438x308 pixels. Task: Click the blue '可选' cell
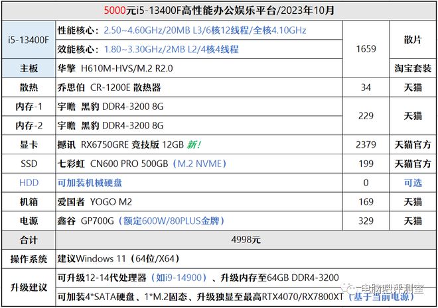[x=413, y=183]
